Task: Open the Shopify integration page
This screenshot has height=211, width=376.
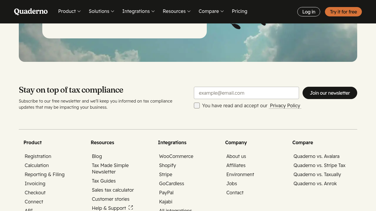Action: pos(167,165)
